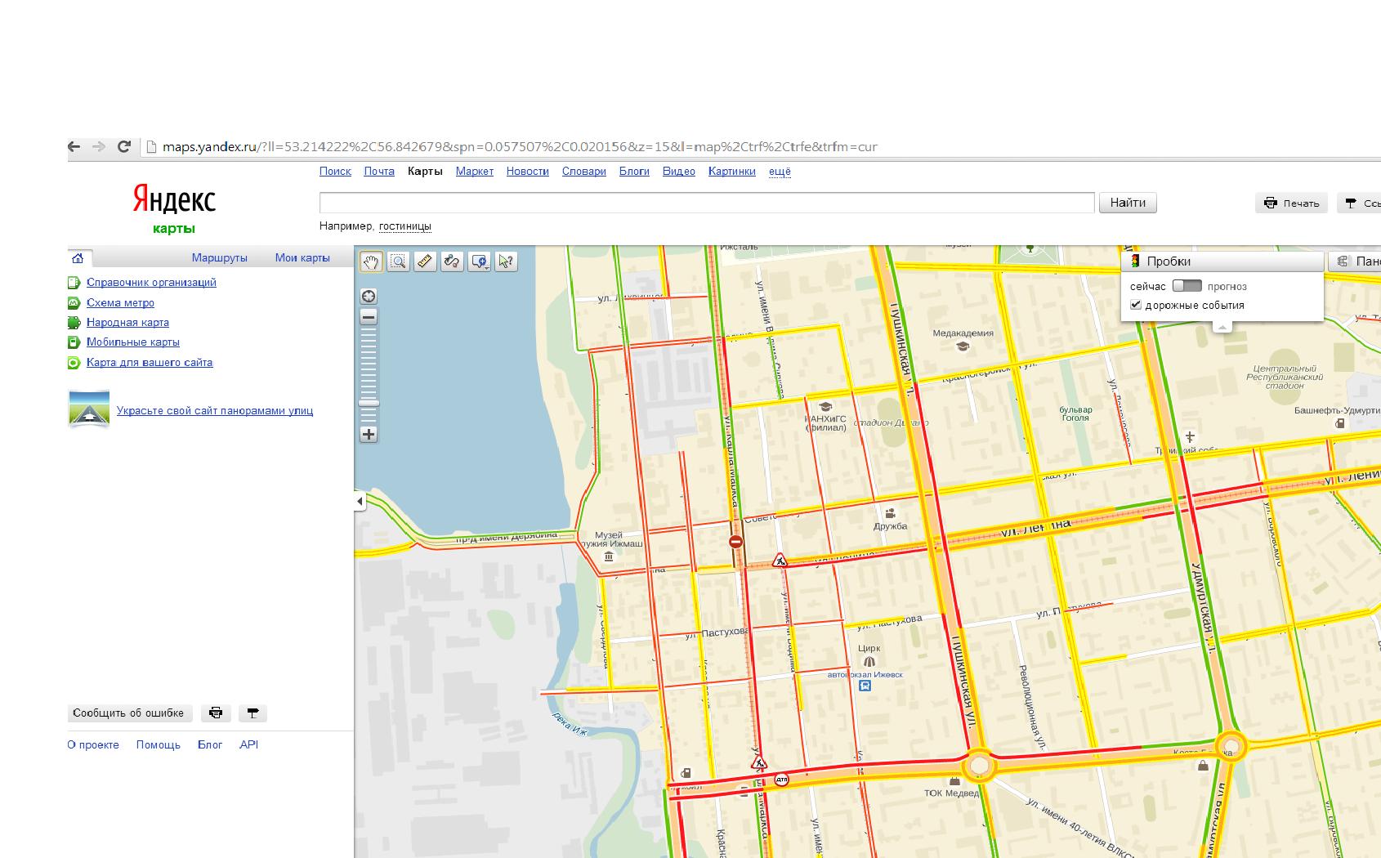Toggle the сейчас/прогноз traffic switch
The width and height of the screenshot is (1381, 858).
[x=1187, y=286]
